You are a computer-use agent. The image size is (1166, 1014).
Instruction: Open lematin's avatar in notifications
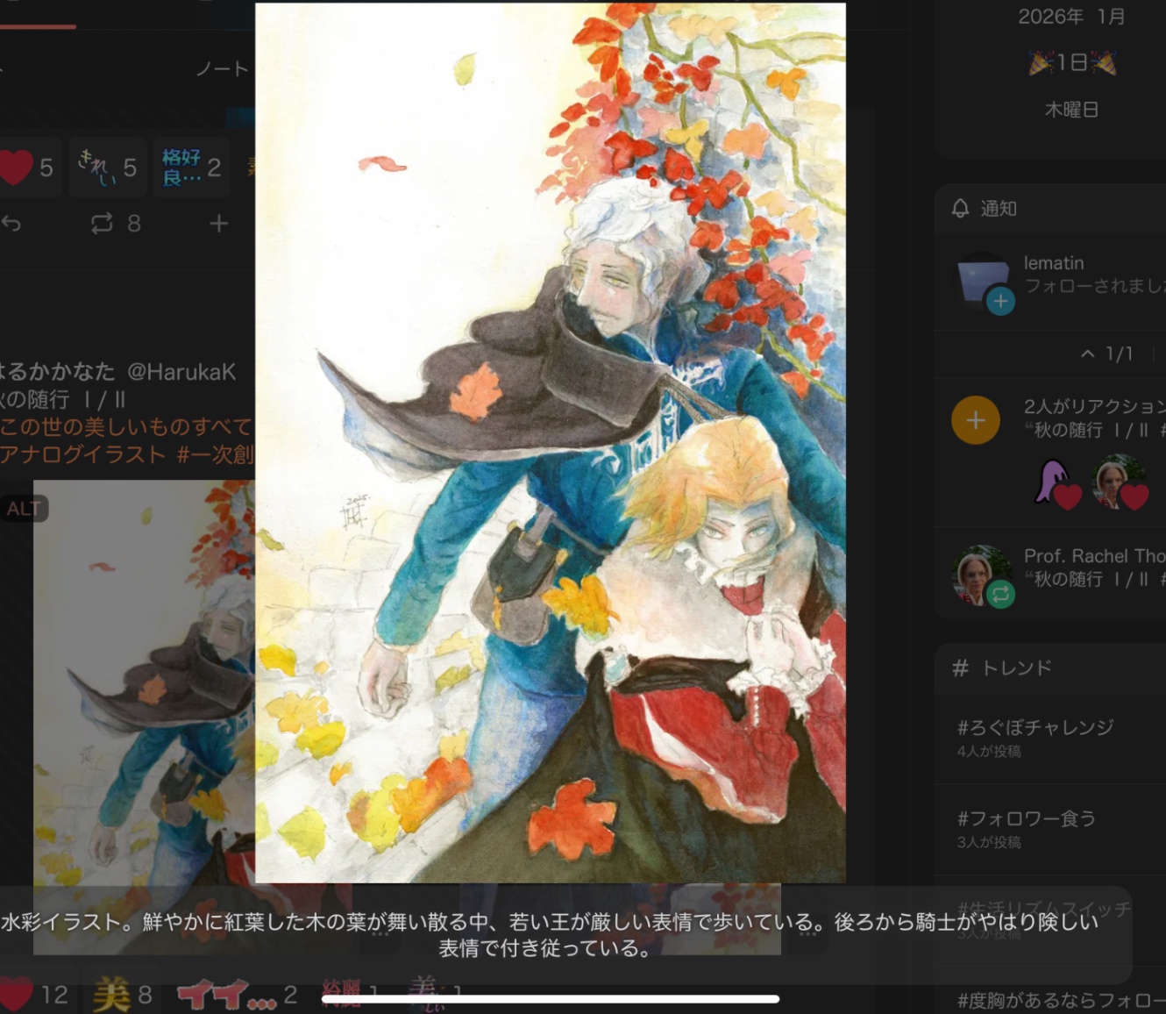982,282
